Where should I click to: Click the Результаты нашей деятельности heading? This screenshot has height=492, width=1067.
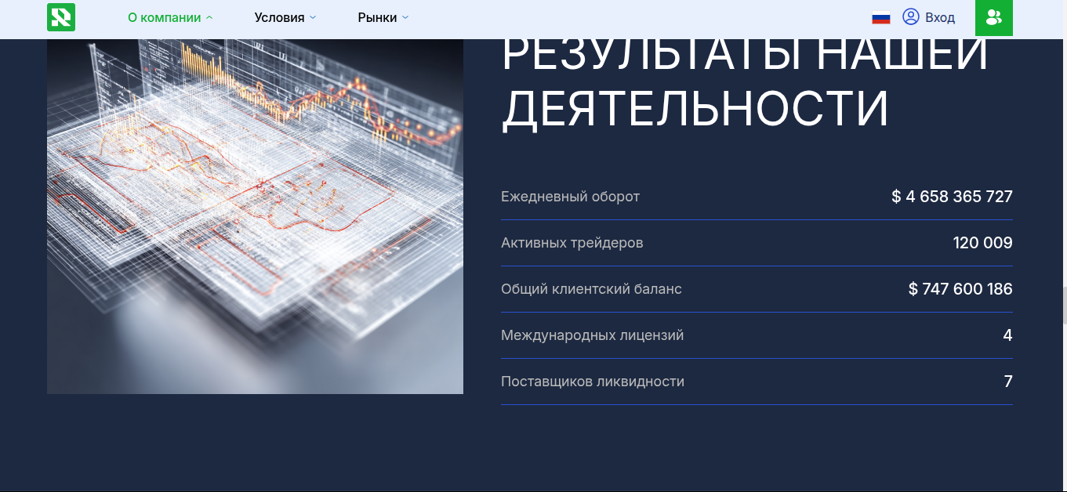point(744,82)
